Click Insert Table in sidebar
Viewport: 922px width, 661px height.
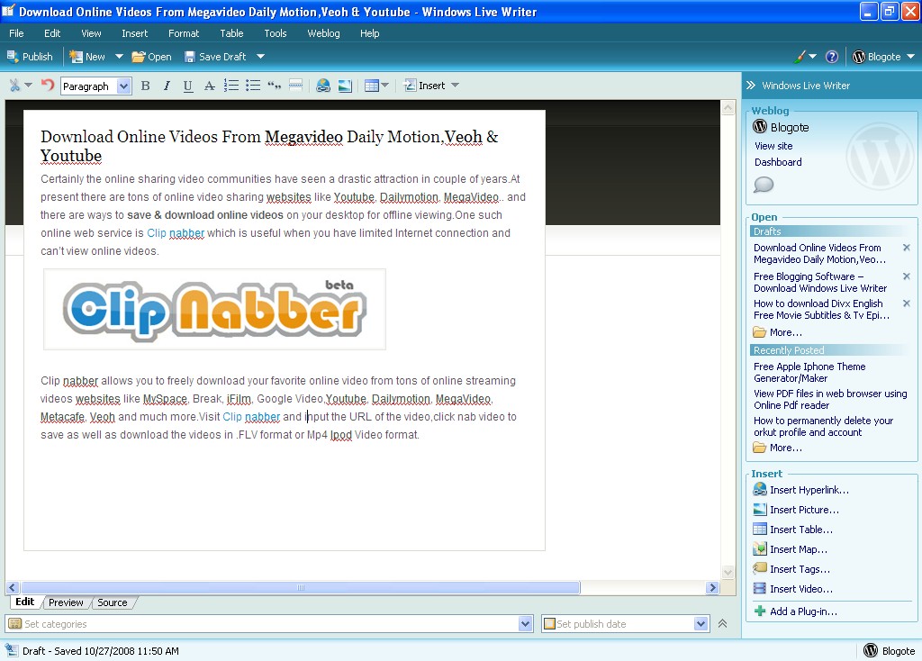792,530
